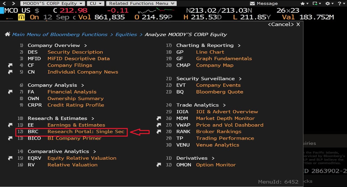Open Option Monitor link
The height and width of the screenshot is (187, 347).
pos(216,165)
